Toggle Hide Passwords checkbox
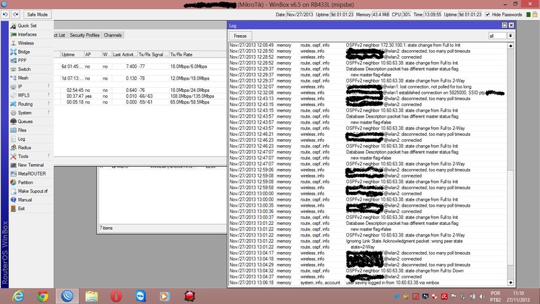 tap(487, 14)
